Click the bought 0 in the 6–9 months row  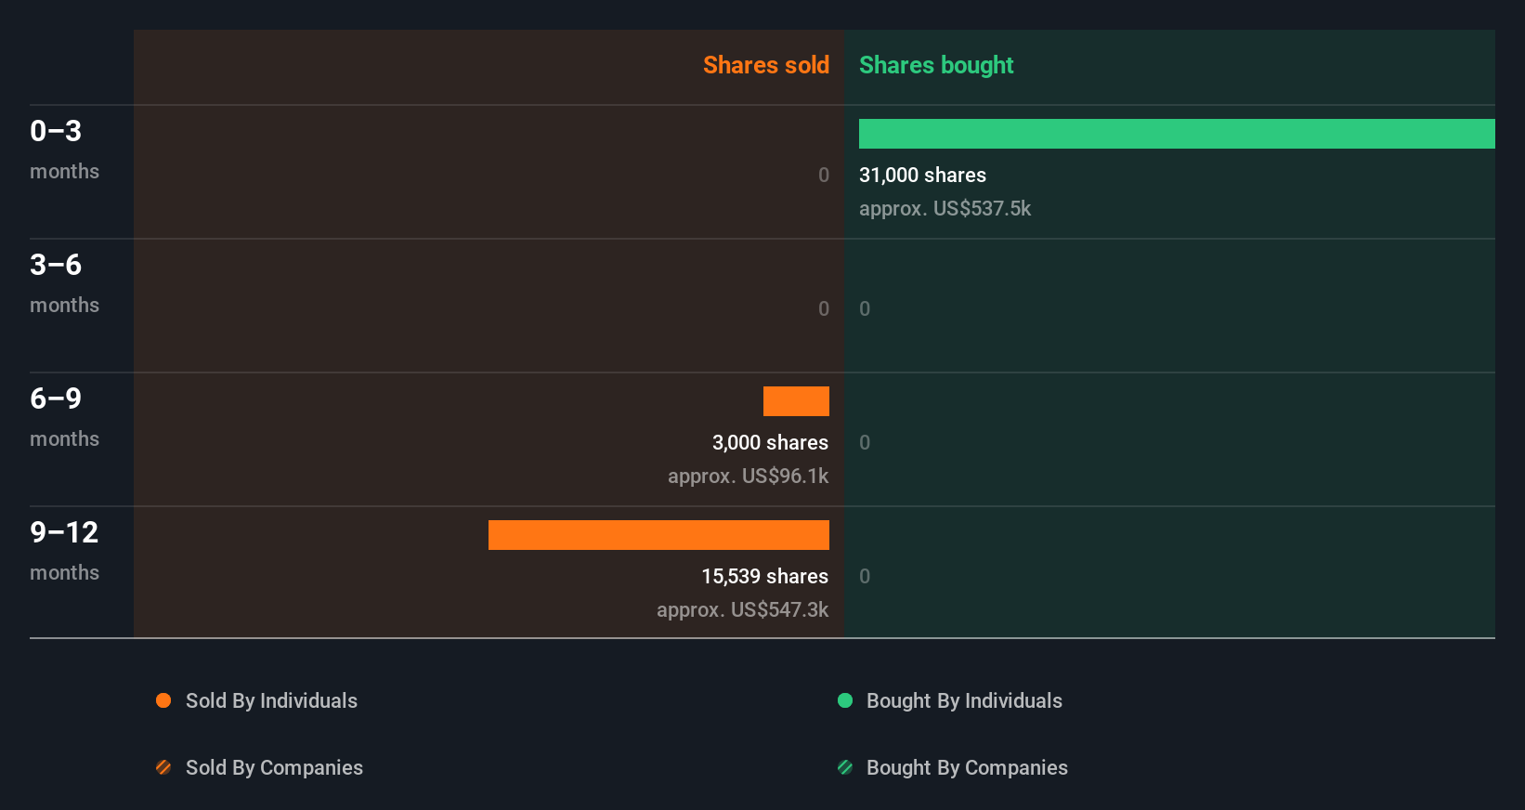coord(865,442)
